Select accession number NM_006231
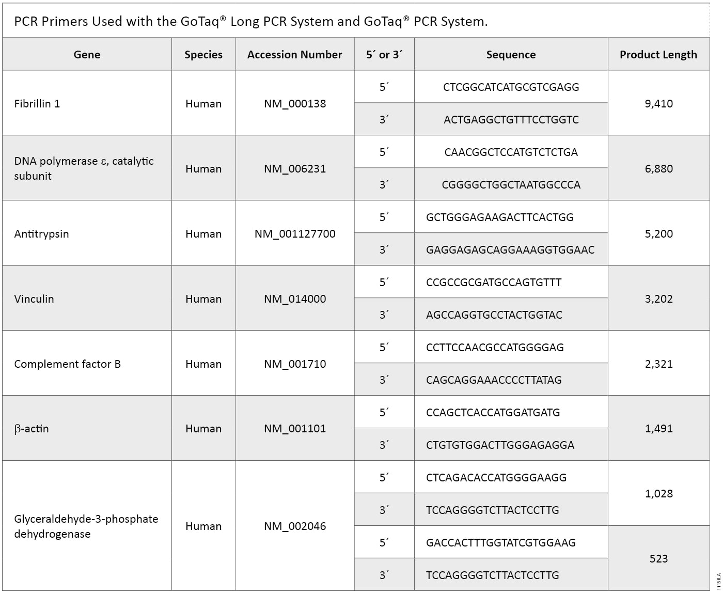 (x=295, y=168)
